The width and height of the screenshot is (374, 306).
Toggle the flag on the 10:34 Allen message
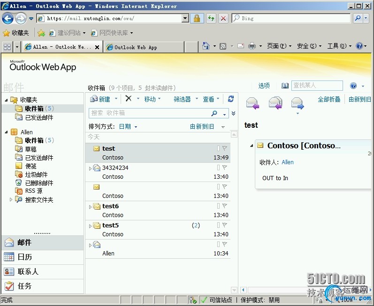pos(224,244)
